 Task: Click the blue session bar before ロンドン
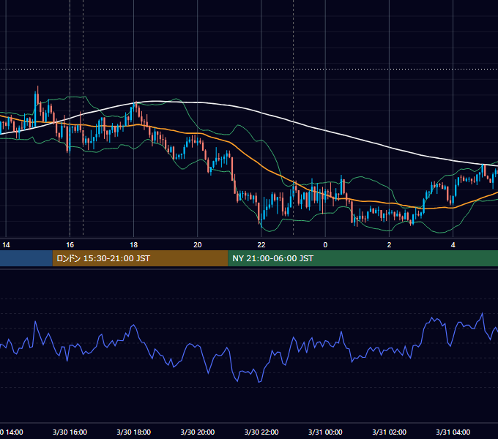[x=26, y=258]
